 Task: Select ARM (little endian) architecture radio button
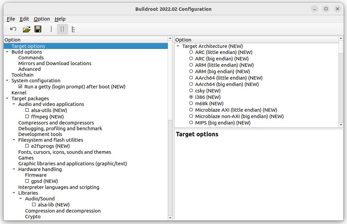191,65
